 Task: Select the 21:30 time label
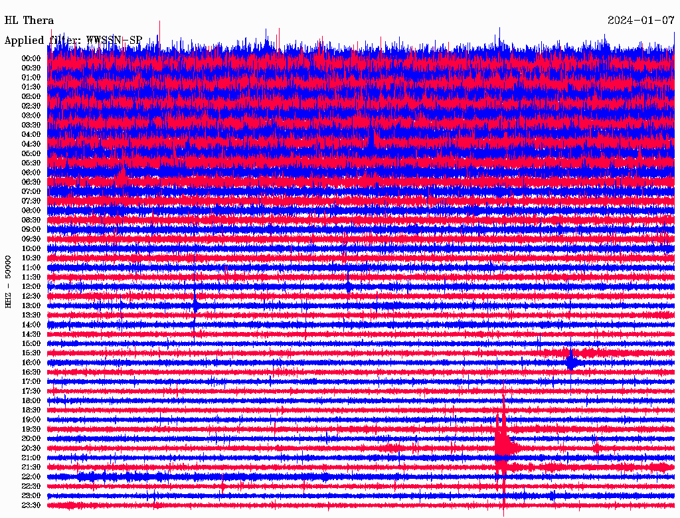[x=31, y=468]
